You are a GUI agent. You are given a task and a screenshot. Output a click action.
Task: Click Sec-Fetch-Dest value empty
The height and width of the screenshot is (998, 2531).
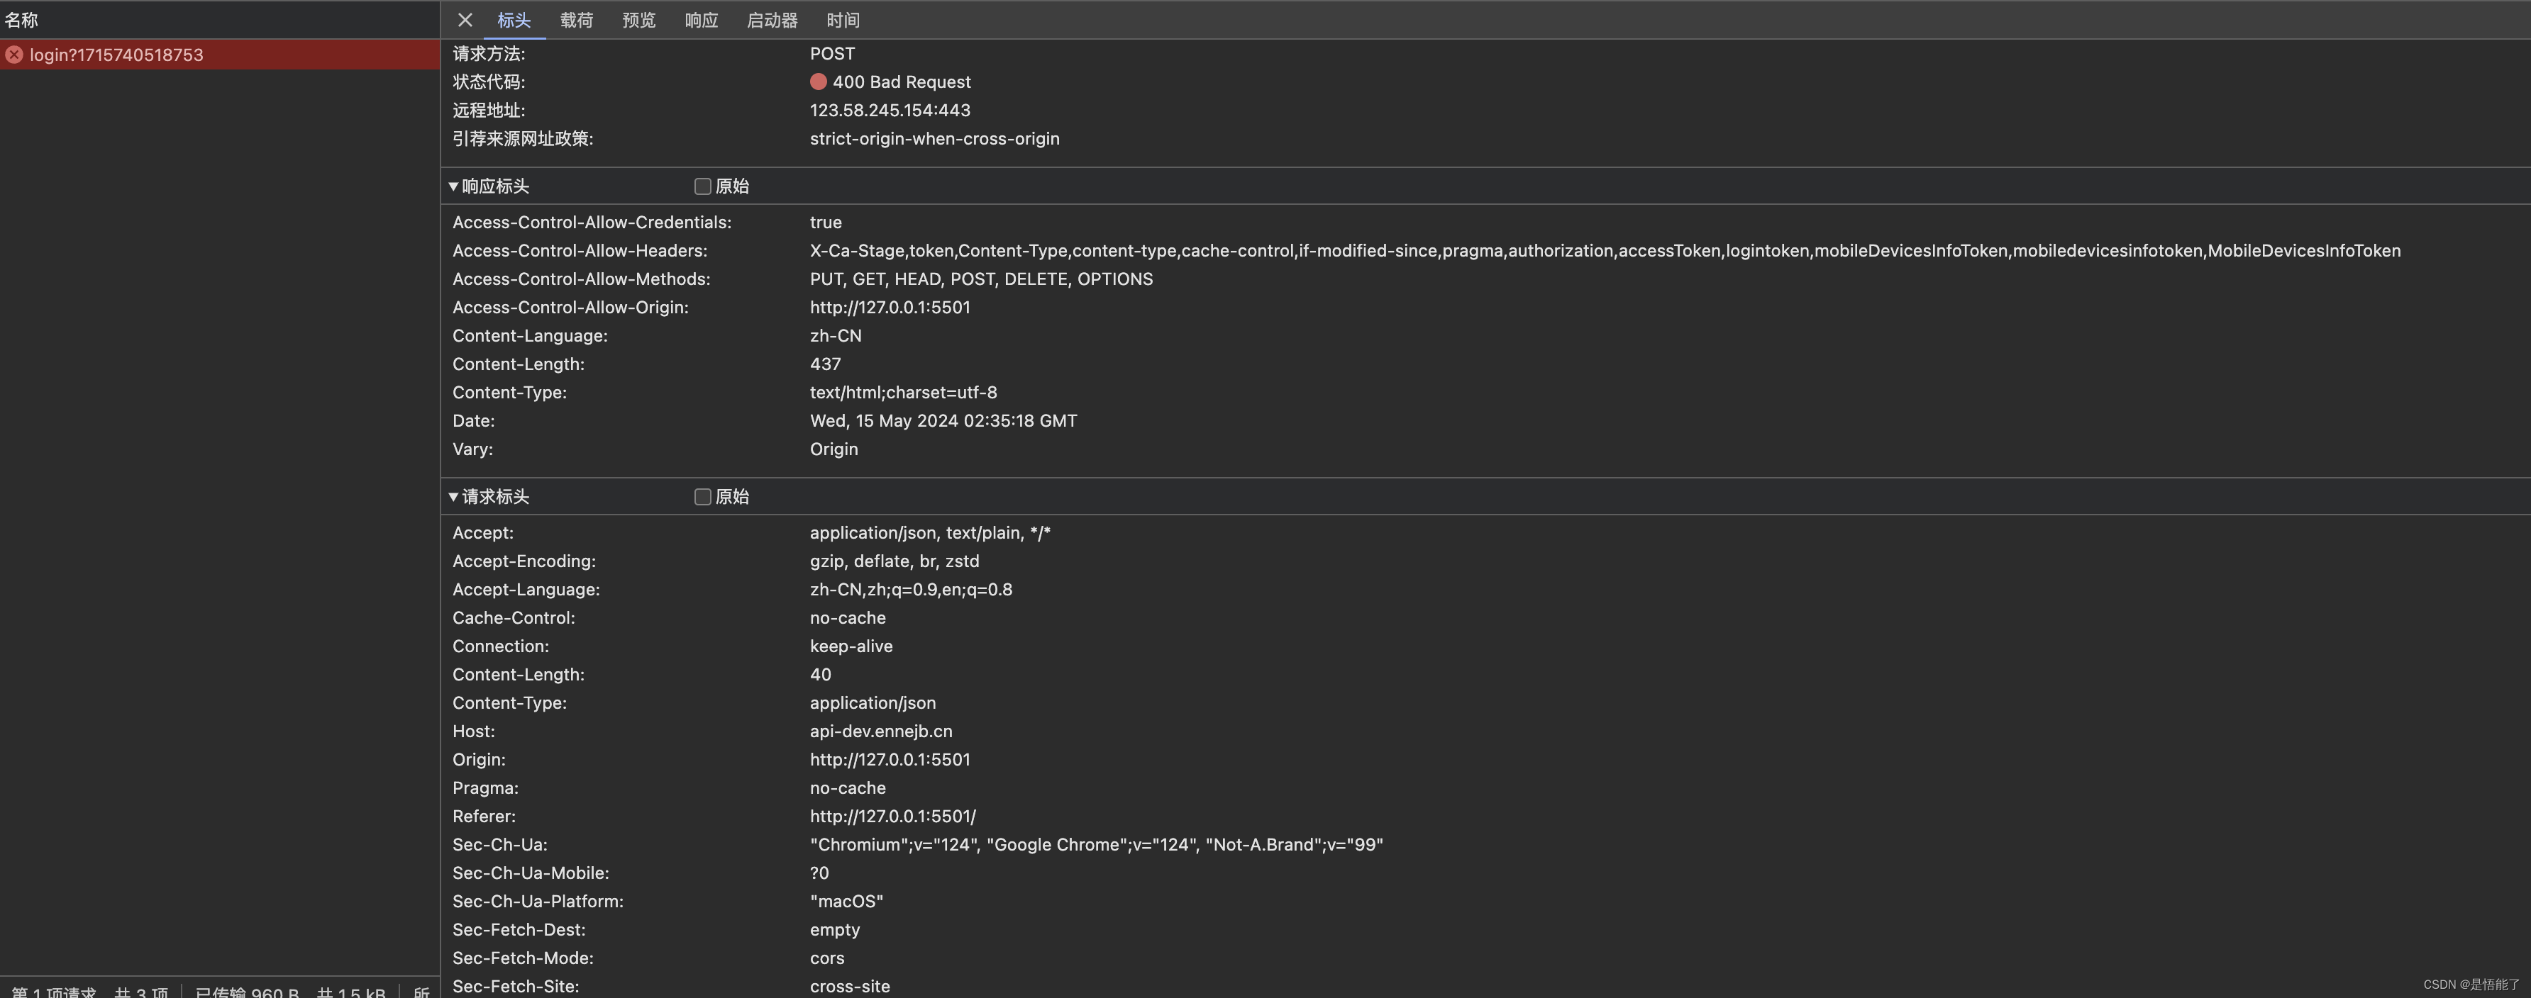[x=834, y=930]
